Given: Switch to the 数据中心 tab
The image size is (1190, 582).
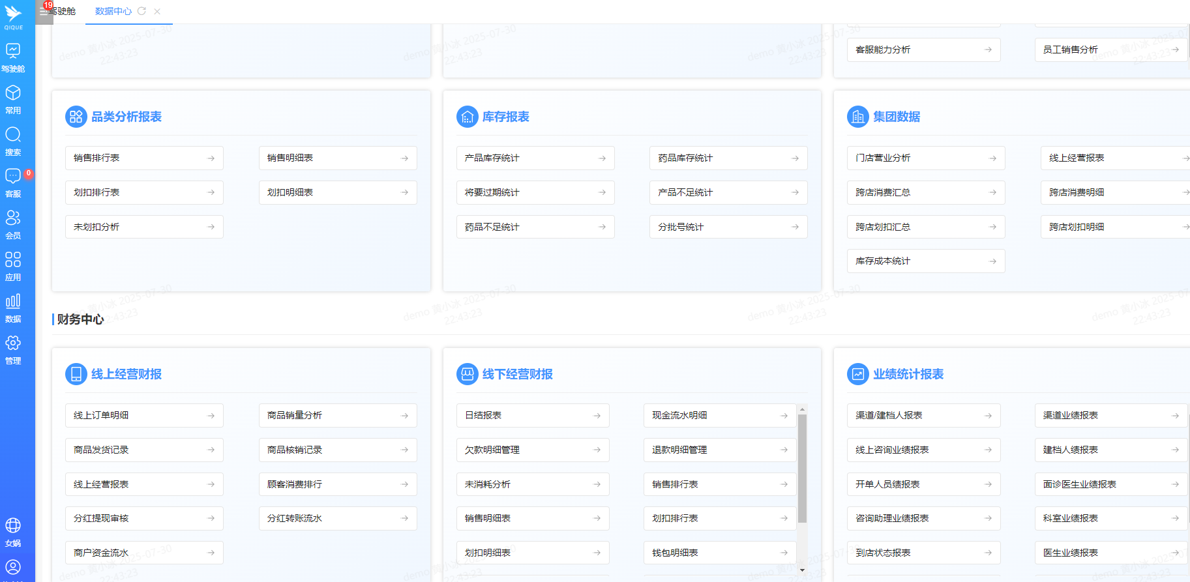Looking at the screenshot, I should click(113, 11).
